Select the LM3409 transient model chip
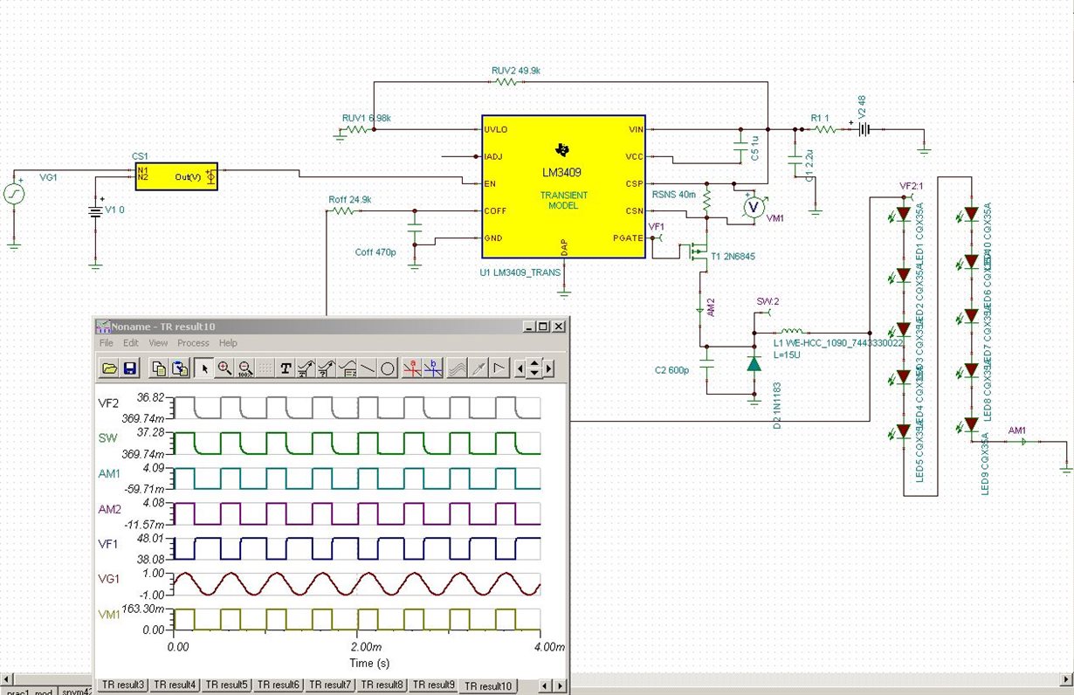The image size is (1074, 695). pyautogui.click(x=563, y=187)
